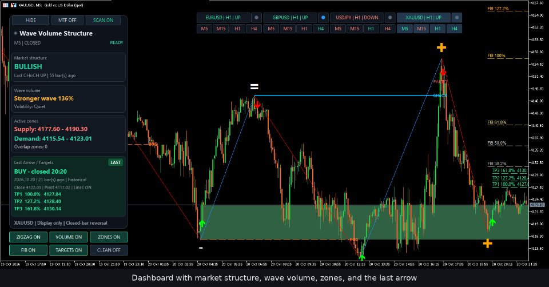Click the status dot next to EURUSD
This screenshot has width=549, height=287.
[x=256, y=18]
